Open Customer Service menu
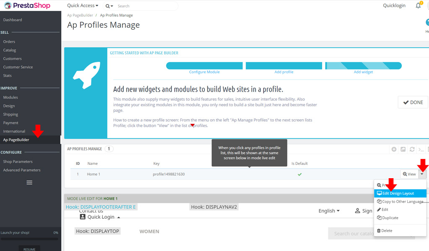 pos(18,67)
